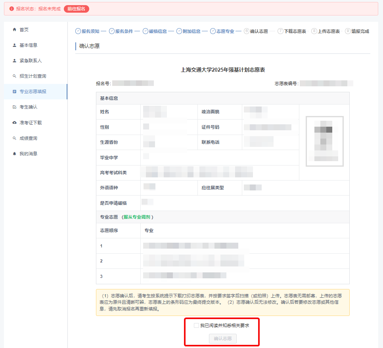Click the search icon beside 招生计划查询
The height and width of the screenshot is (348, 383).
pyautogui.click(x=14, y=76)
